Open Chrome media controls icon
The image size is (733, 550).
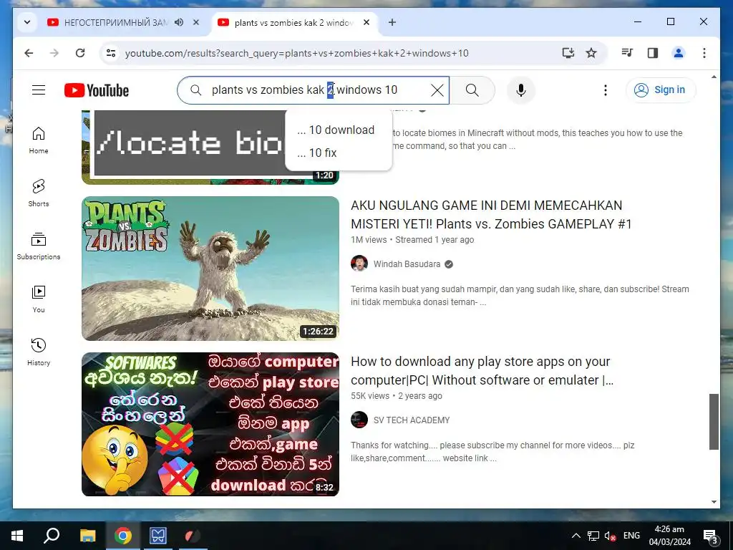[x=627, y=53]
